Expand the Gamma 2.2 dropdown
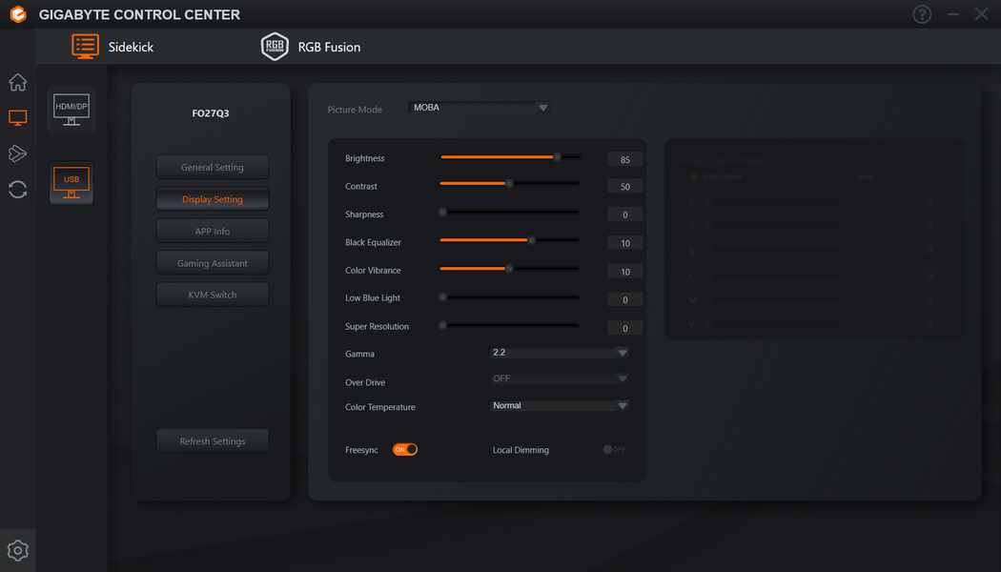The height and width of the screenshot is (572, 1001). tap(559, 353)
